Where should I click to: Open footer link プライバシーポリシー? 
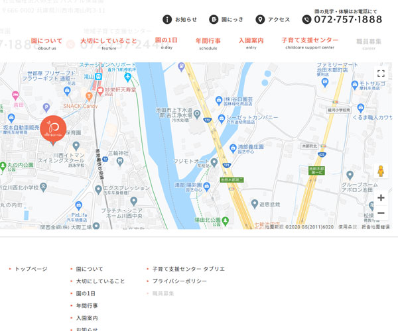click(x=179, y=281)
